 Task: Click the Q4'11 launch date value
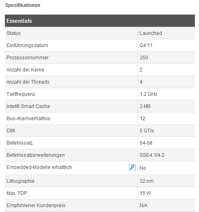click(146, 45)
